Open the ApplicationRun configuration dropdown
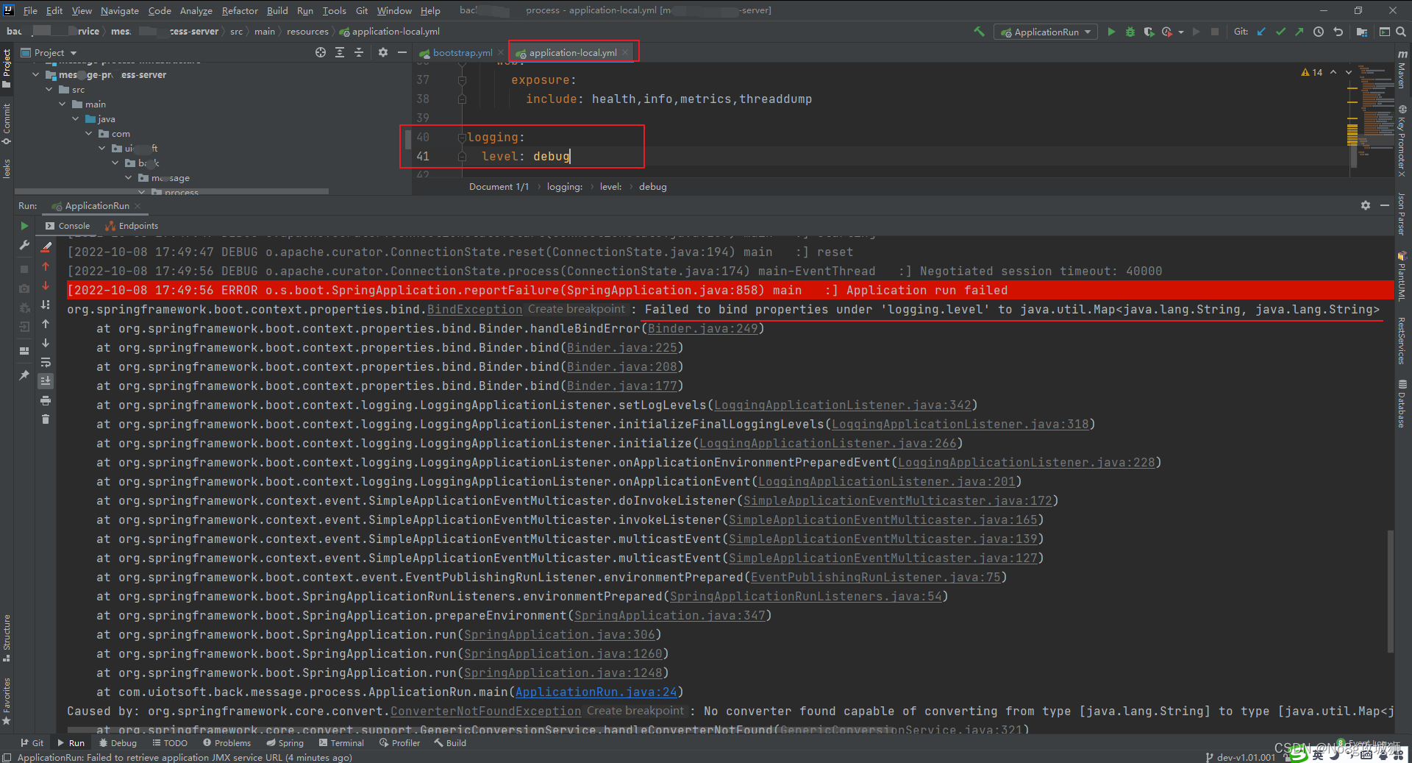The image size is (1412, 763). click(x=1045, y=32)
